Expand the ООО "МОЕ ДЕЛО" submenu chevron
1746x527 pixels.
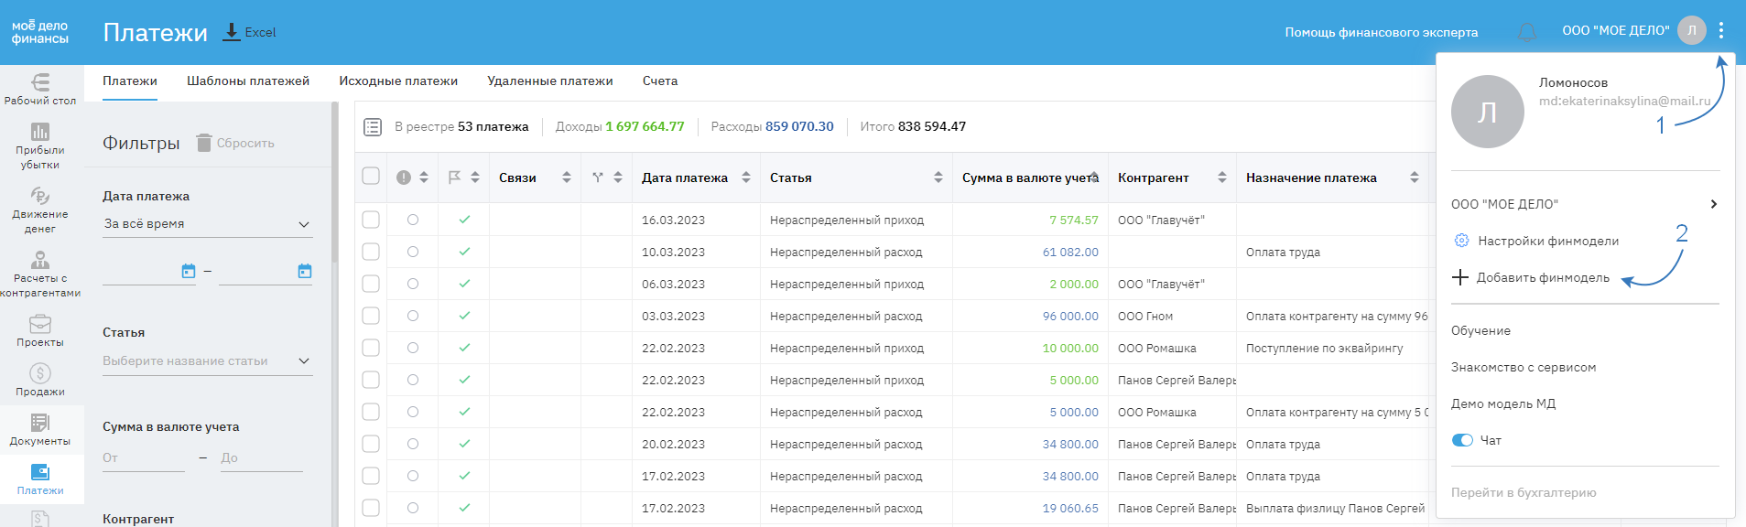click(x=1713, y=204)
